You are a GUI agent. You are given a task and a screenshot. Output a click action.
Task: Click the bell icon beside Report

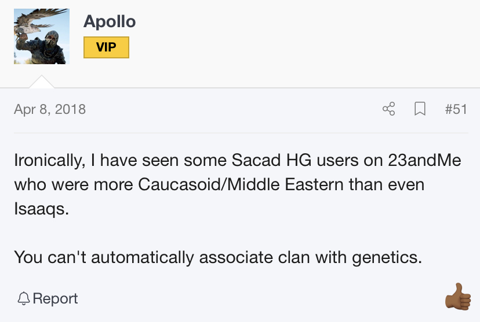point(24,299)
